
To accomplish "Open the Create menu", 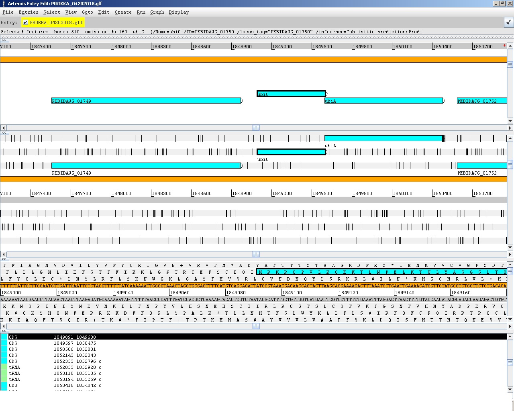I will coord(123,12).
